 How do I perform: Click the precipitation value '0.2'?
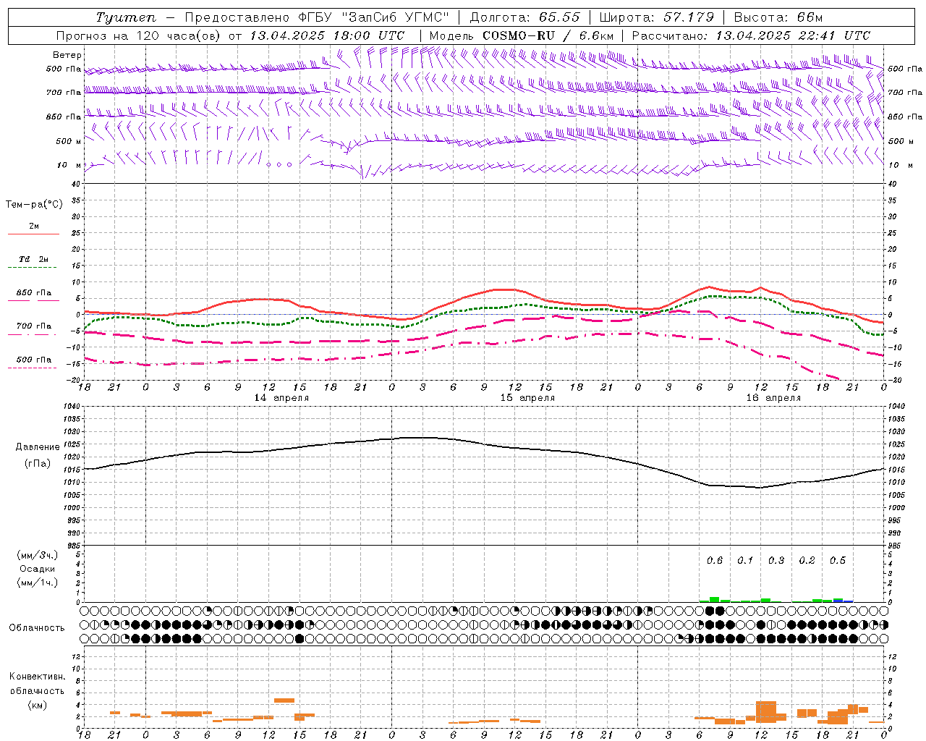[807, 561]
